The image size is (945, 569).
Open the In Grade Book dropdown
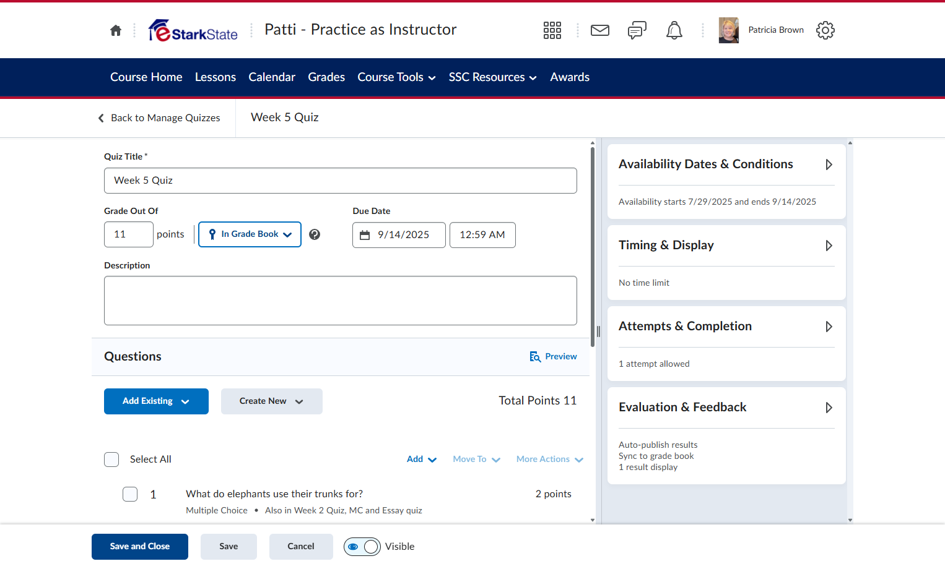(250, 234)
